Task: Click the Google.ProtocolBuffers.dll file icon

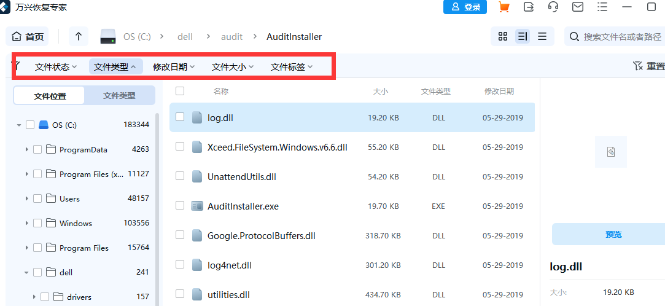Action: (x=196, y=235)
